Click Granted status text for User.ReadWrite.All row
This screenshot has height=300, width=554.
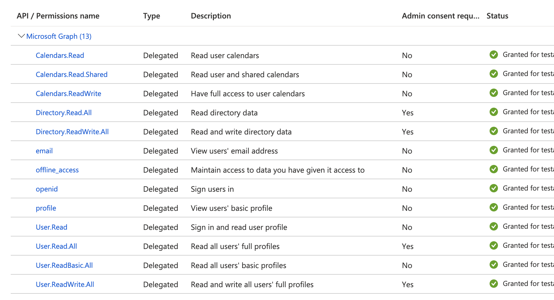(x=528, y=284)
